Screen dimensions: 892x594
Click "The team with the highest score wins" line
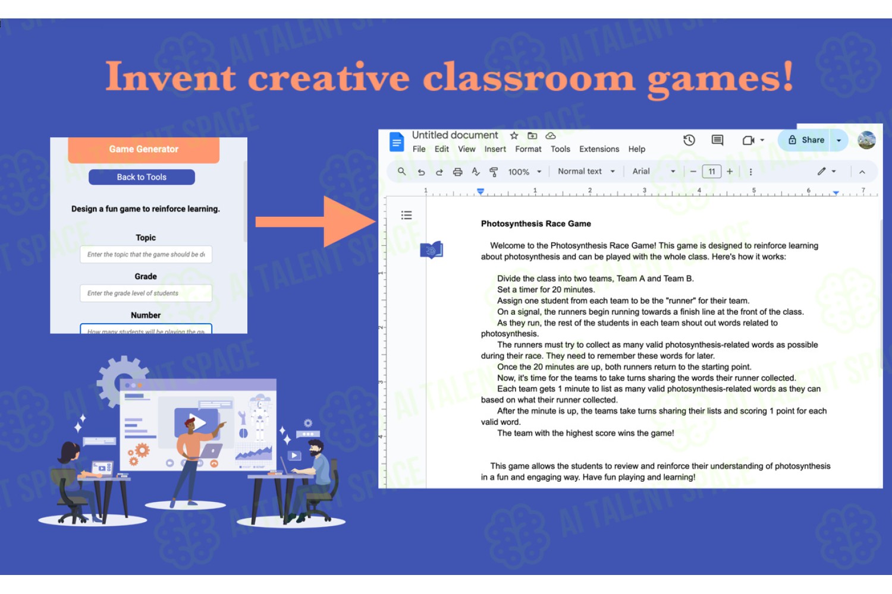pyautogui.click(x=586, y=434)
